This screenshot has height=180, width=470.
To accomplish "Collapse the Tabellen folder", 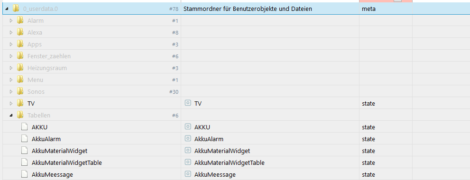I will point(11,115).
